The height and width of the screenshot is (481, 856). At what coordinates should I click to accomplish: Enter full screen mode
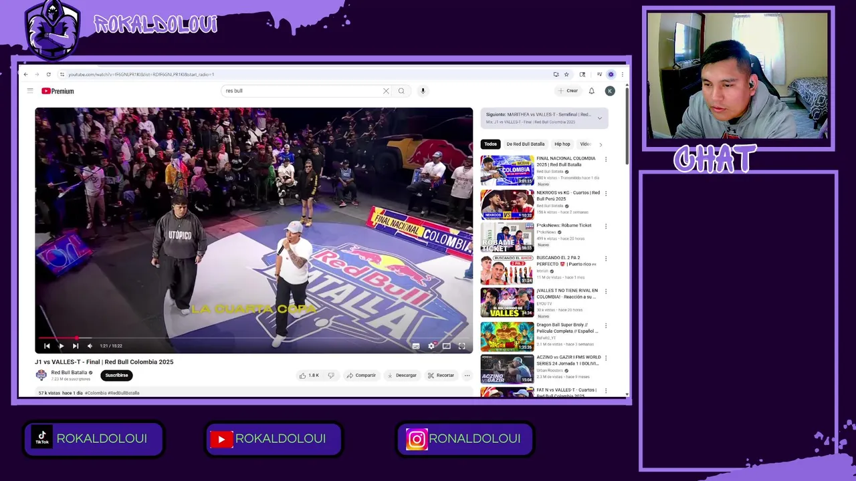[461, 346]
